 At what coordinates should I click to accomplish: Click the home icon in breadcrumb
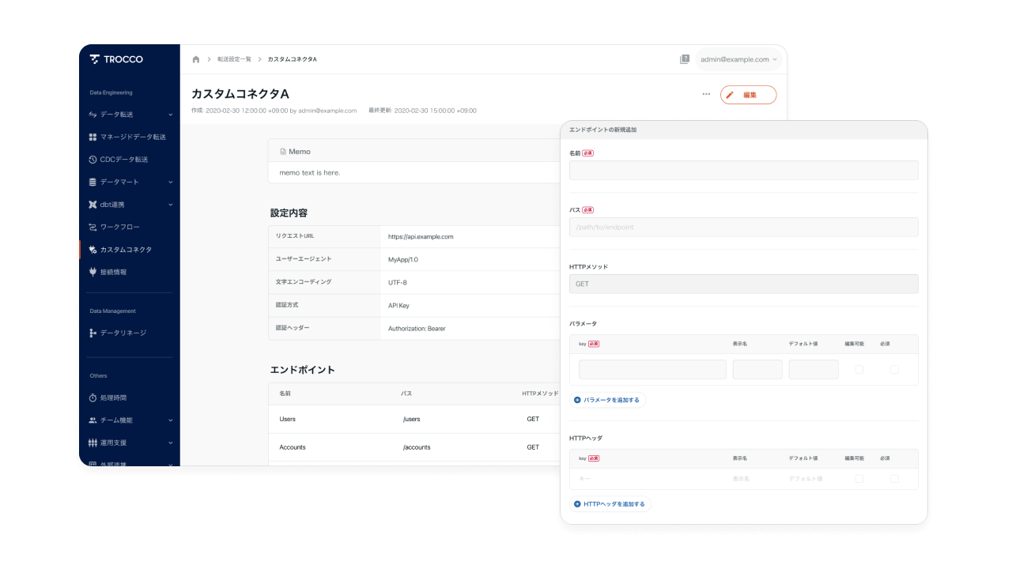click(196, 59)
